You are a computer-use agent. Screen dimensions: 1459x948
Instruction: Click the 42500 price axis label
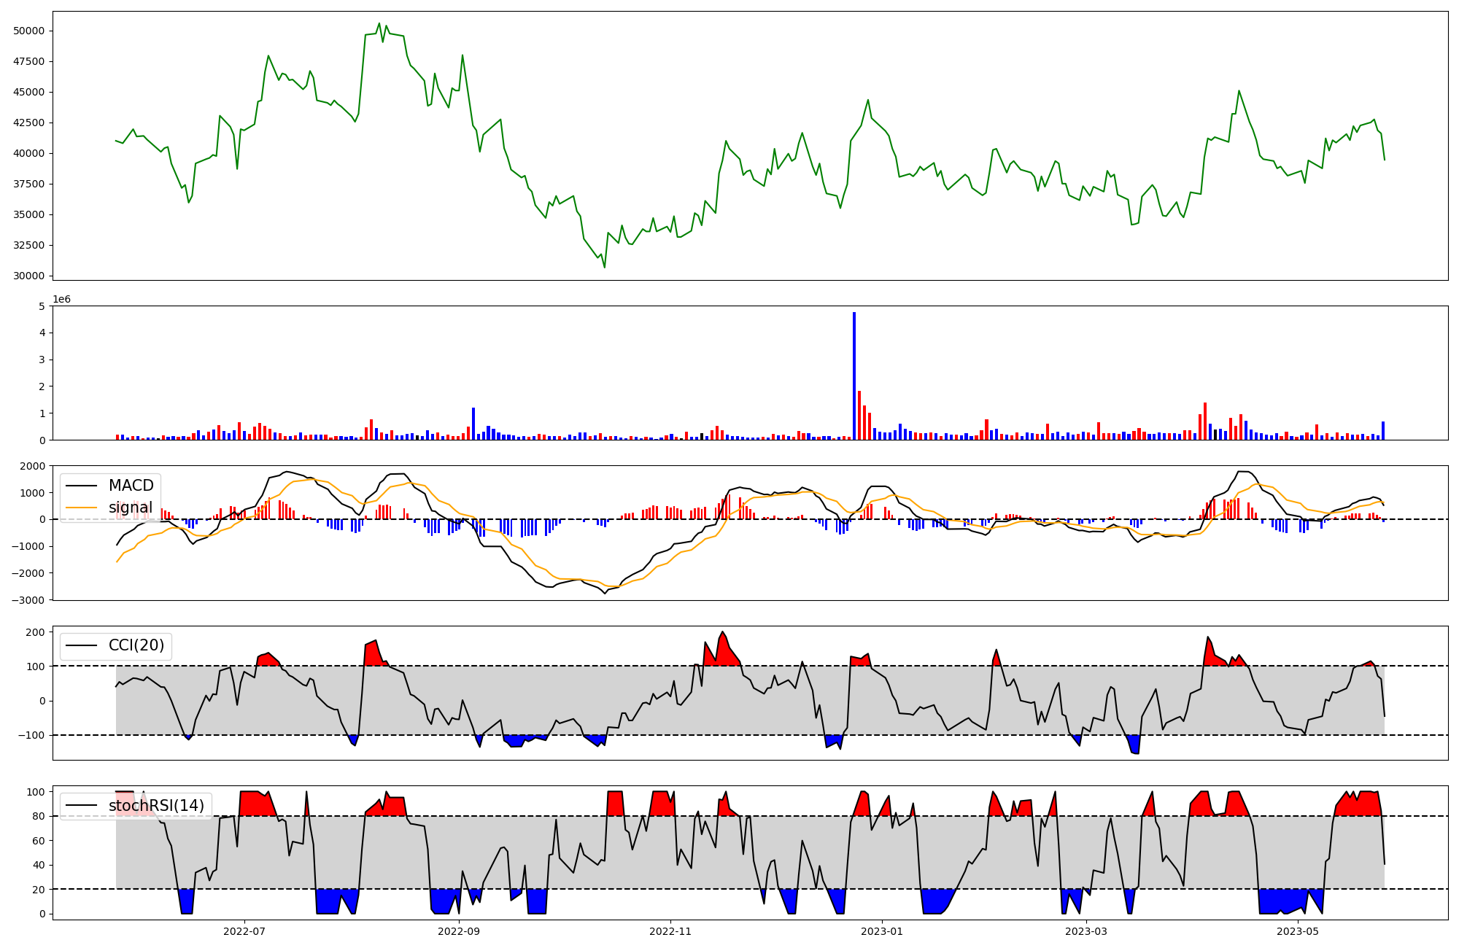click(x=29, y=123)
